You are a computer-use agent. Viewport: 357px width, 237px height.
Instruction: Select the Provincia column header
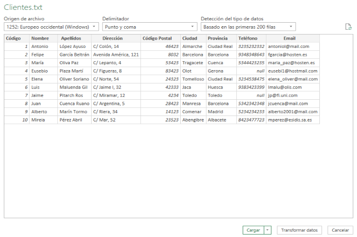click(221, 39)
